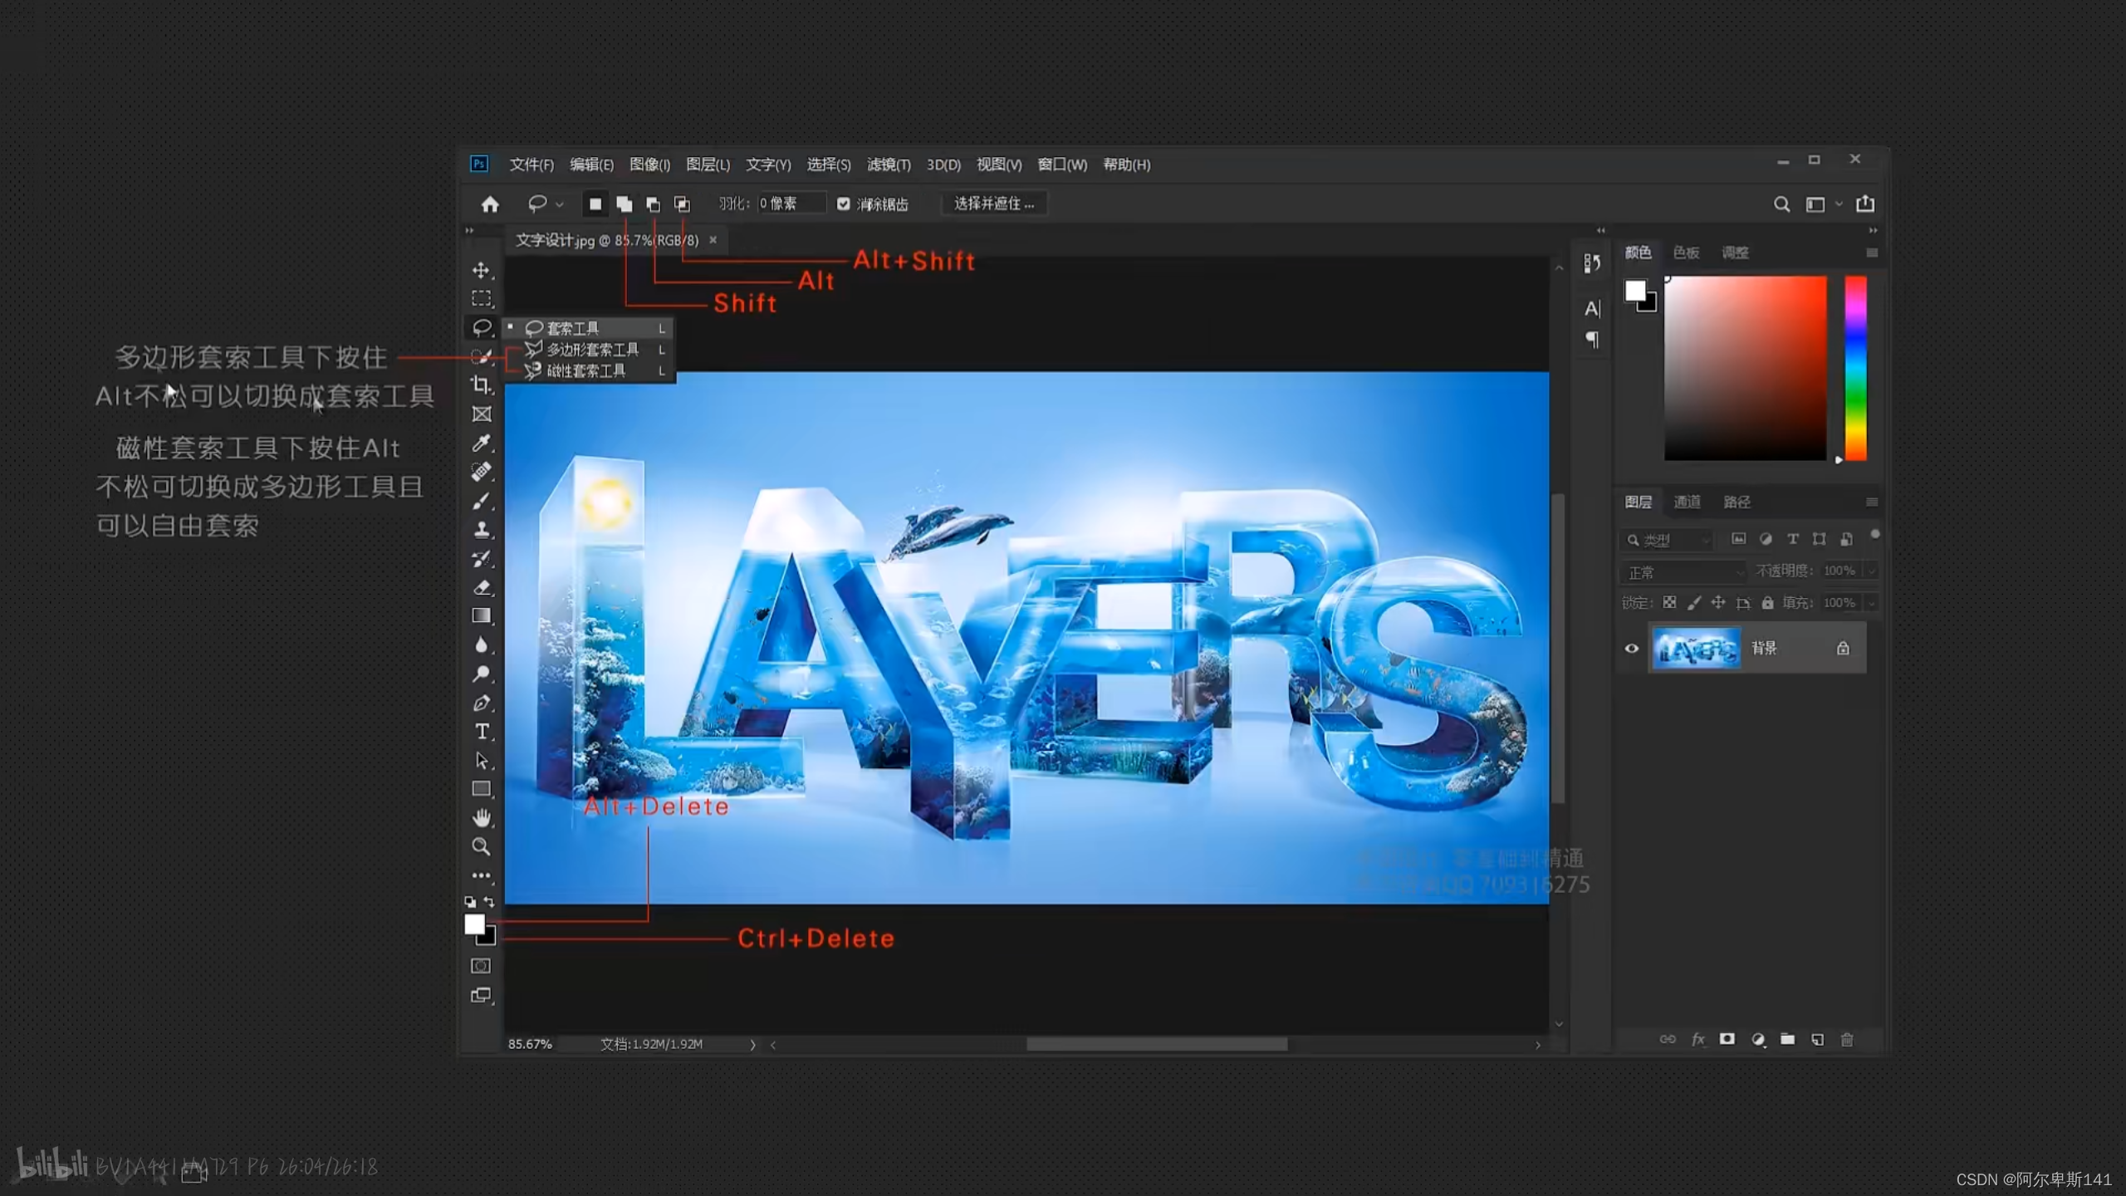Click the delete layer trash icon
This screenshot has height=1196, width=2126.
pos(1847,1040)
